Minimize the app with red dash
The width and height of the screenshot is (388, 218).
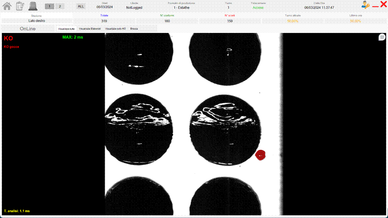[x=375, y=6]
